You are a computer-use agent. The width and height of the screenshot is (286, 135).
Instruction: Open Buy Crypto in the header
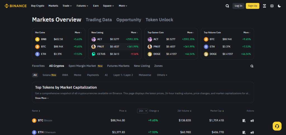(38, 6)
